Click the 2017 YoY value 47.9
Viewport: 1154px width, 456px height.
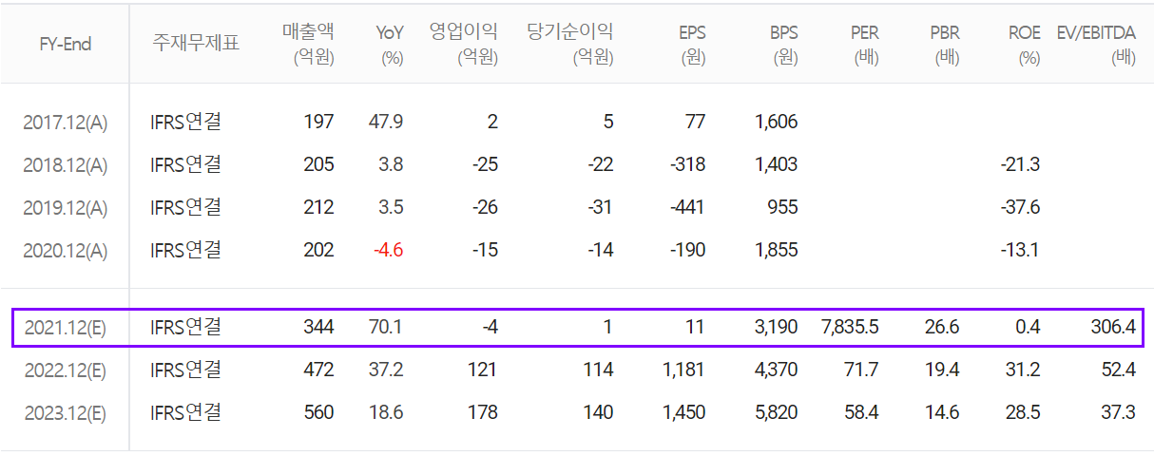point(386,122)
